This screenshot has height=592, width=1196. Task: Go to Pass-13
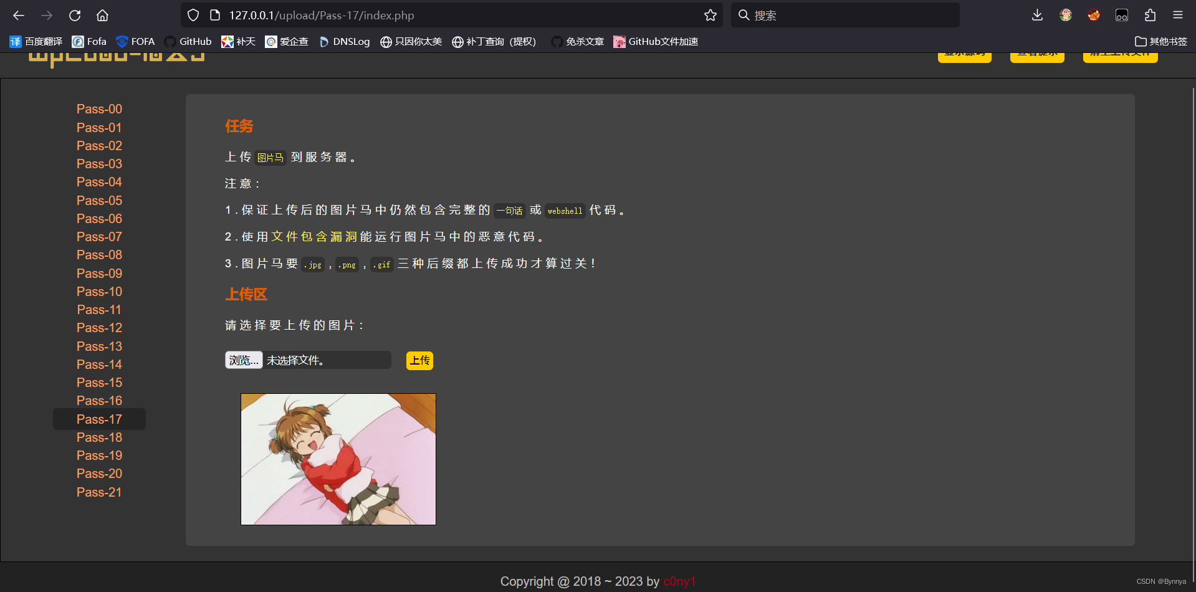(99, 346)
